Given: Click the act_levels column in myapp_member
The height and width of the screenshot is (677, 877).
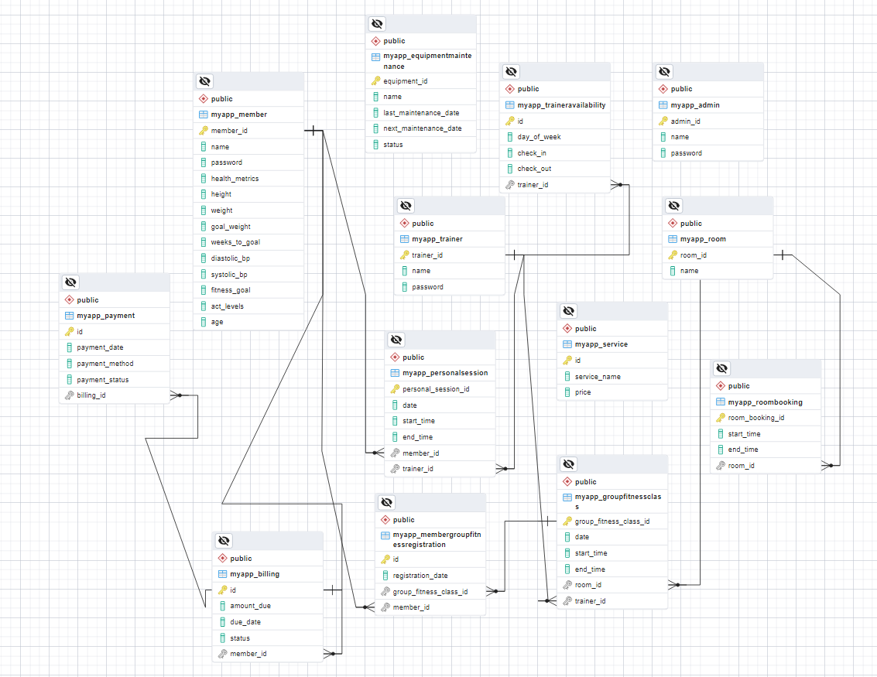Looking at the screenshot, I should click(249, 306).
